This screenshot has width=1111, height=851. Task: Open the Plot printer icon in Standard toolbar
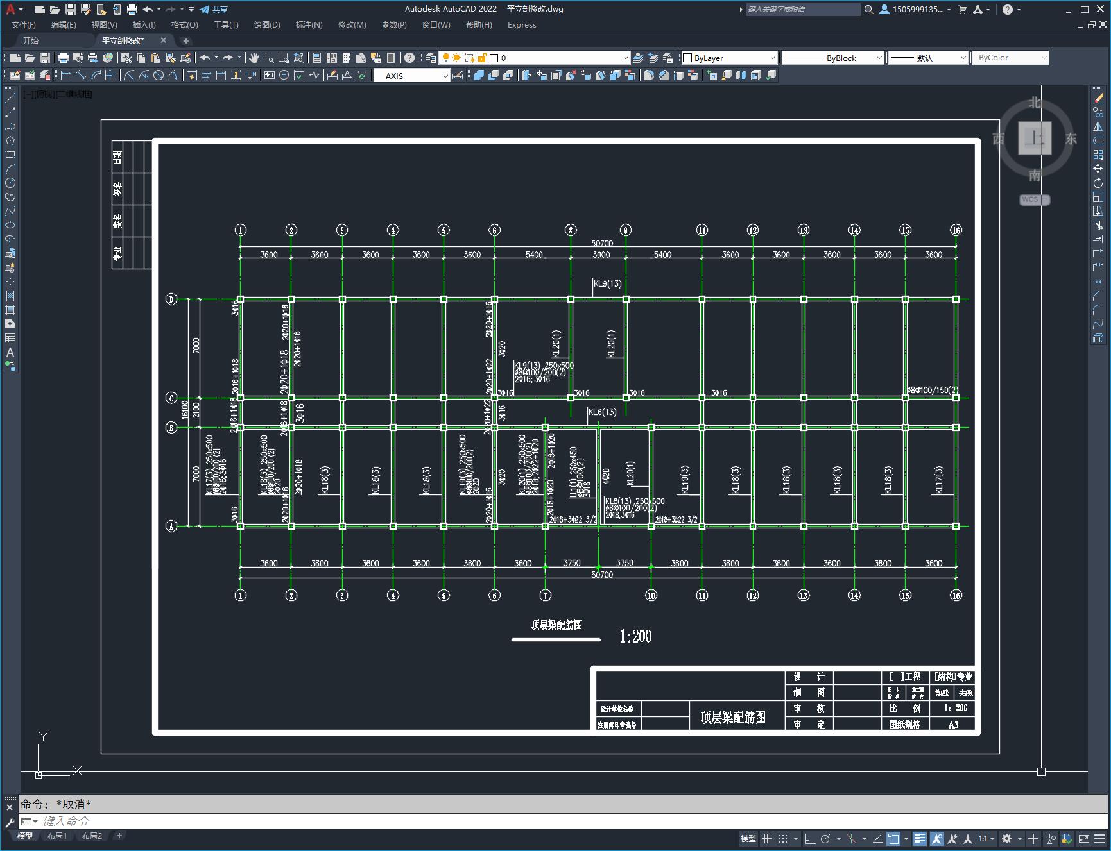coord(63,58)
